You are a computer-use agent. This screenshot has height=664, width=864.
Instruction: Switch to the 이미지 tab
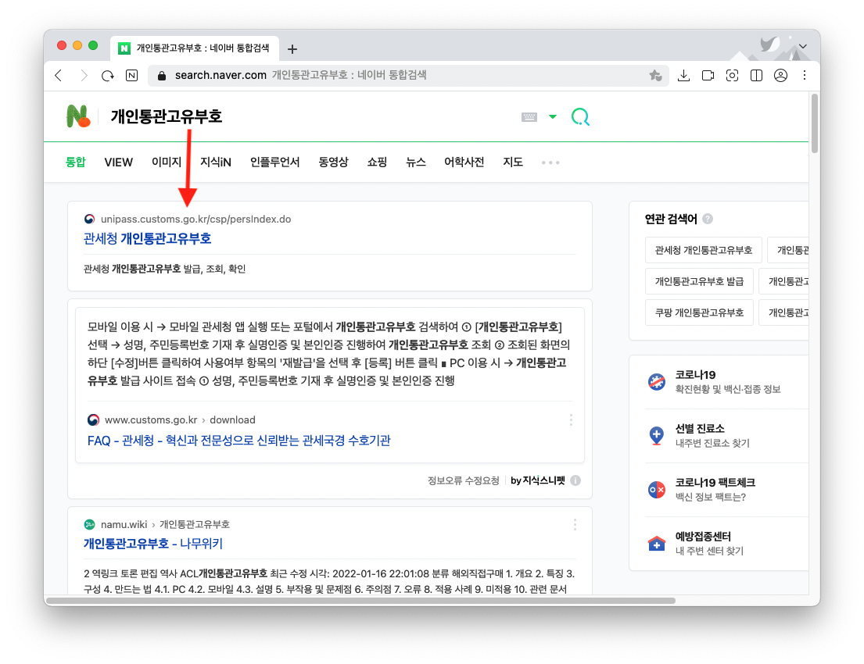click(x=167, y=162)
